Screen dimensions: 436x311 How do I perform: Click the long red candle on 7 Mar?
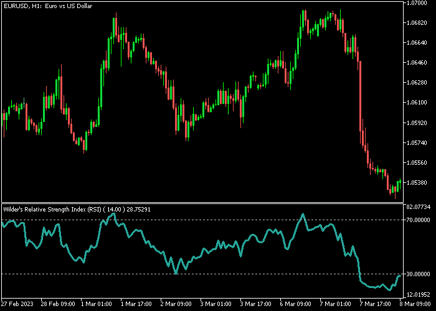(x=361, y=96)
